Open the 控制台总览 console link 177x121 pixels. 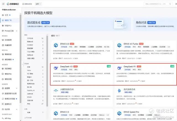[27, 4]
